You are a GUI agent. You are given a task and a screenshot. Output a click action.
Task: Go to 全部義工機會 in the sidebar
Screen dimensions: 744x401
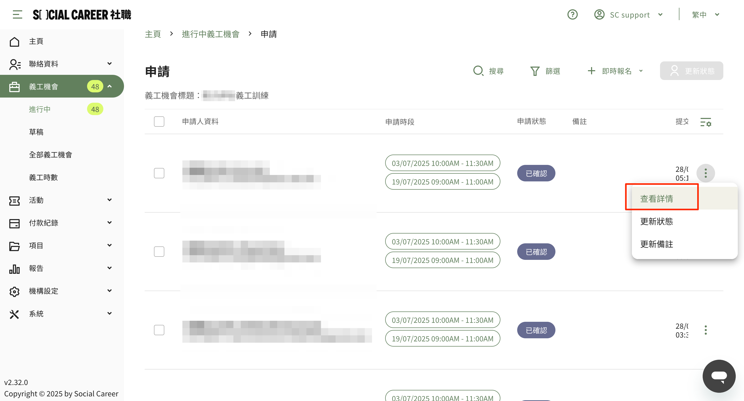tap(51, 155)
